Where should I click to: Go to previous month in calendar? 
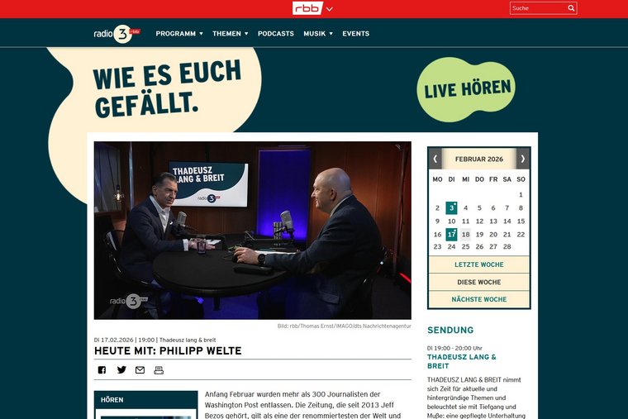(435, 159)
